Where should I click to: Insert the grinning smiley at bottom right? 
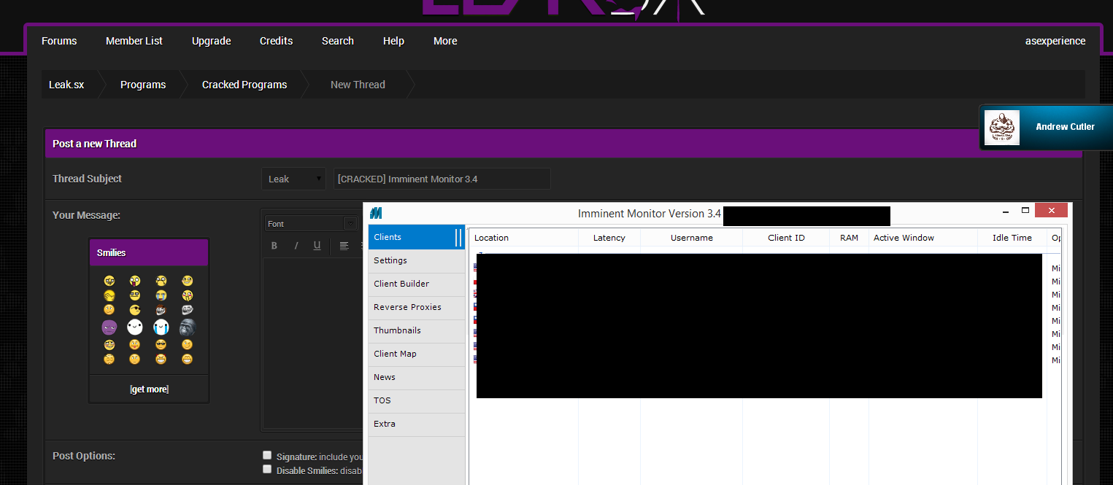188,359
